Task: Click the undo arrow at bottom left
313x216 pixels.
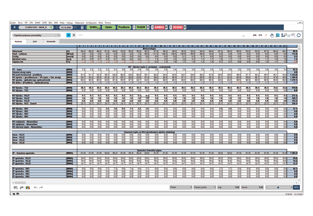Action: (x=35, y=188)
